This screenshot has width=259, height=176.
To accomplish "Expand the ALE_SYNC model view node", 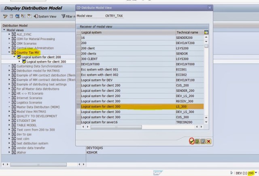I will (x=10, y=34).
